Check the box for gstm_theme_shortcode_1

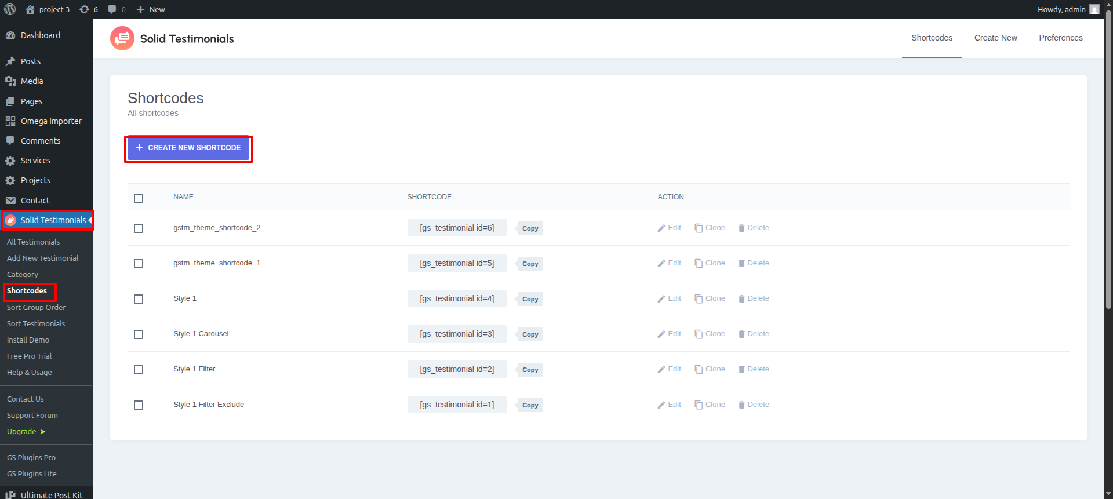click(x=139, y=264)
